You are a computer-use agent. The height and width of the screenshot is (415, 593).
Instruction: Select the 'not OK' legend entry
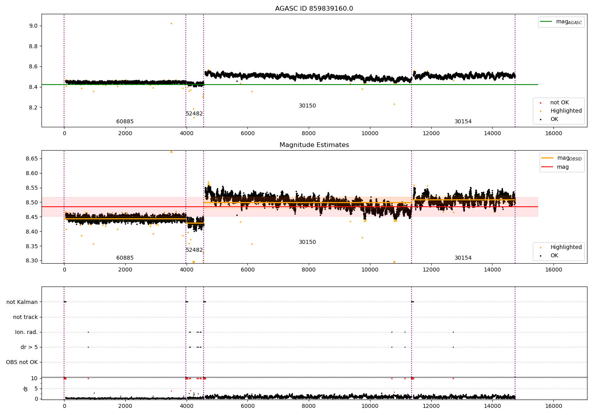(x=559, y=103)
